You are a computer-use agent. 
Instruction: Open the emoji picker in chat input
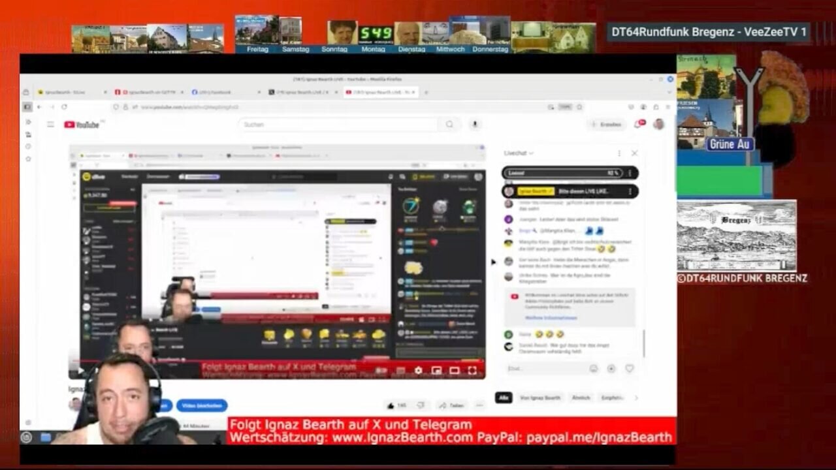[593, 368]
